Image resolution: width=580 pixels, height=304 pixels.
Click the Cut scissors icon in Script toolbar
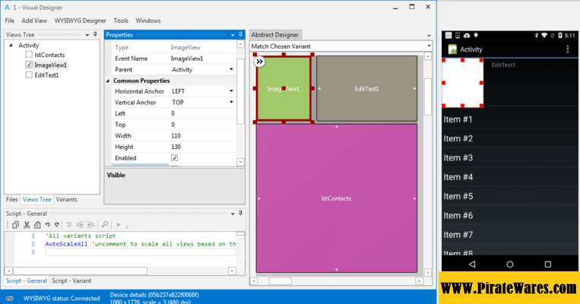tap(27, 225)
